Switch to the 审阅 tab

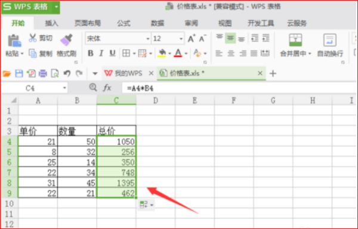191,23
